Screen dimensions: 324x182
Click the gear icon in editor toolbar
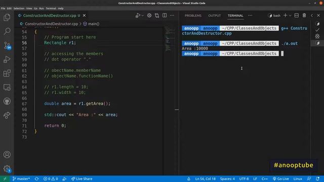pyautogui.click(x=149, y=16)
